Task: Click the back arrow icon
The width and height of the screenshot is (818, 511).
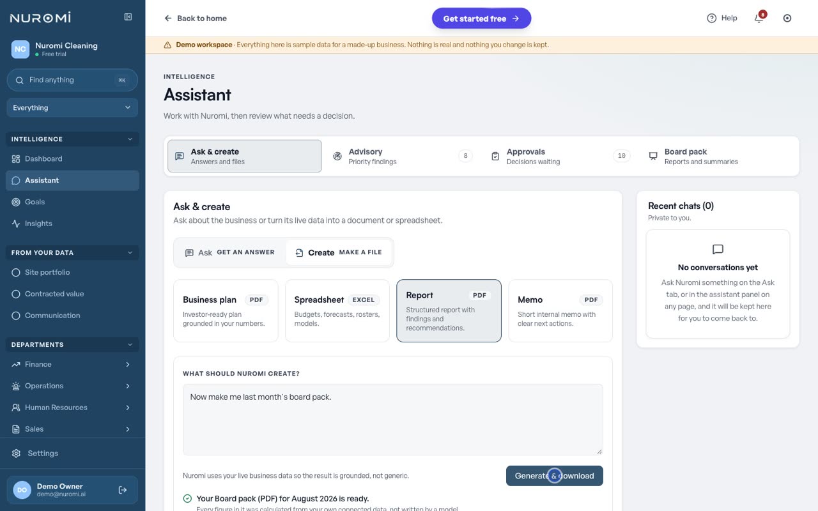Action: [168, 19]
